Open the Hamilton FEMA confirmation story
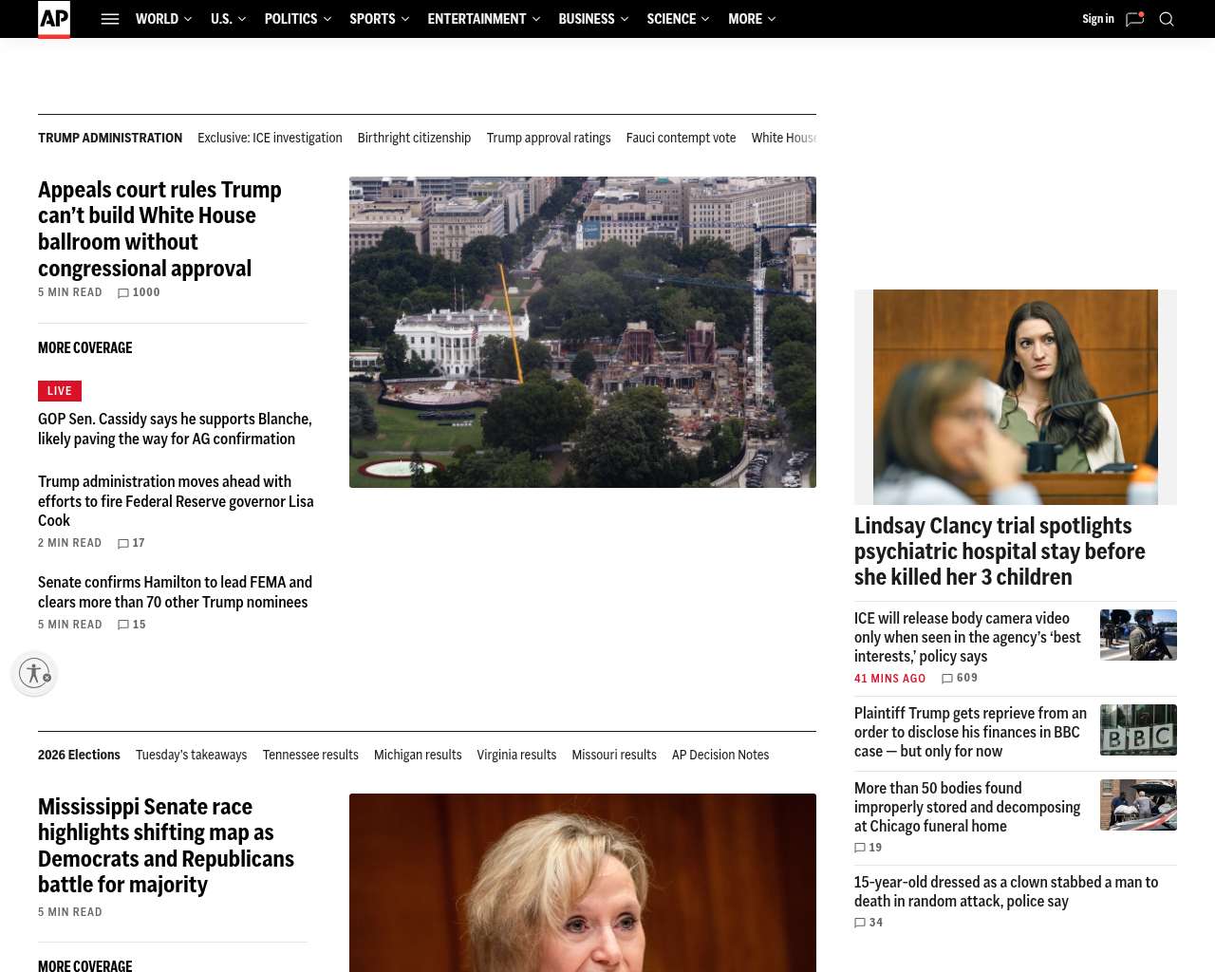The image size is (1215, 972). [175, 592]
